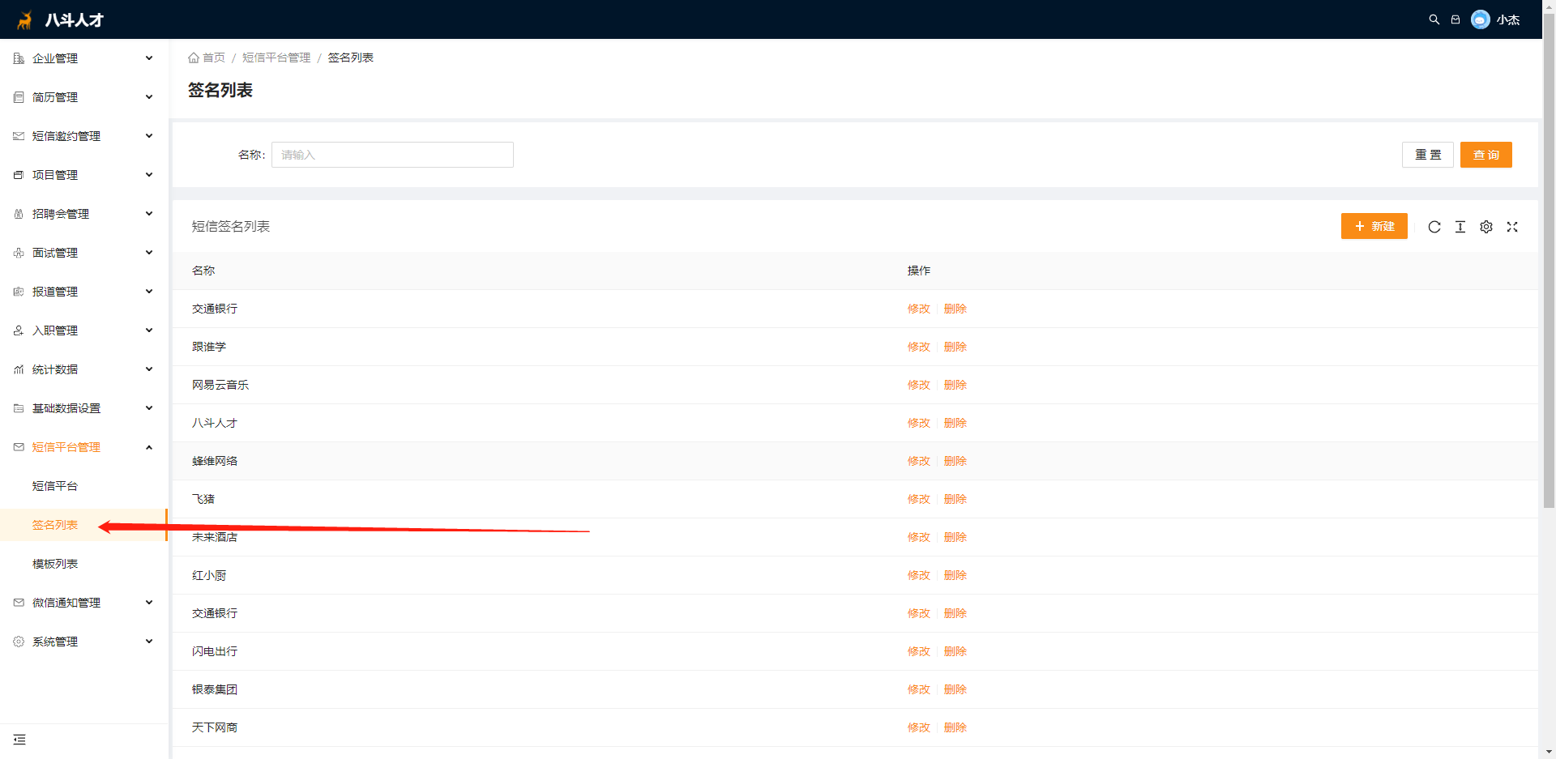
Task: Click the search icon in top header
Action: click(1434, 19)
